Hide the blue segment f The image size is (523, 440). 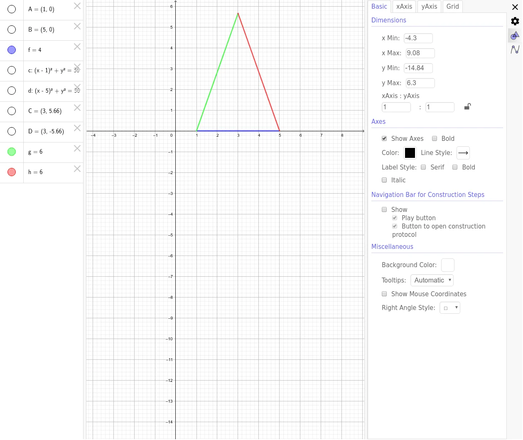[x=12, y=50]
